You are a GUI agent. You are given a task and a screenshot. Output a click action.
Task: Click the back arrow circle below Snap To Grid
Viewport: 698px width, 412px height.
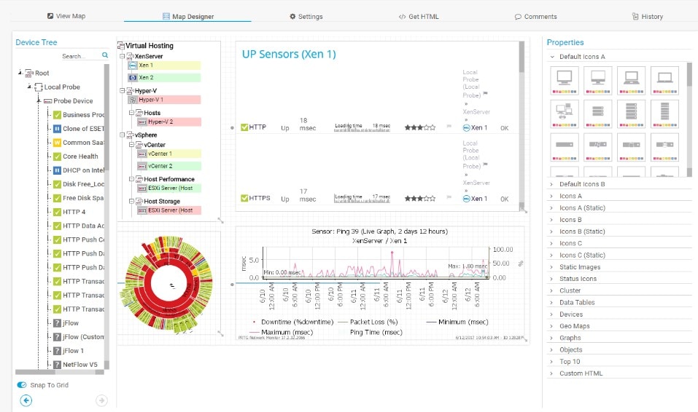tap(26, 400)
